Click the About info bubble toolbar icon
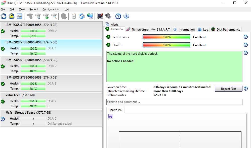The image size is (251, 148). coord(126,16)
